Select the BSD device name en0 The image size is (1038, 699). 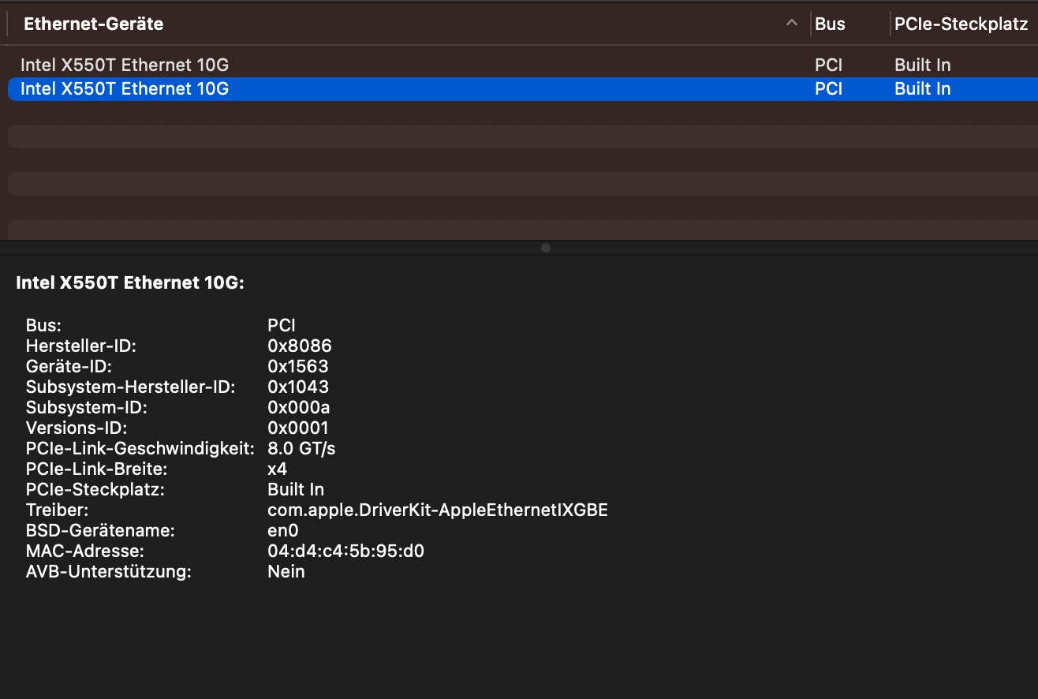(x=283, y=530)
